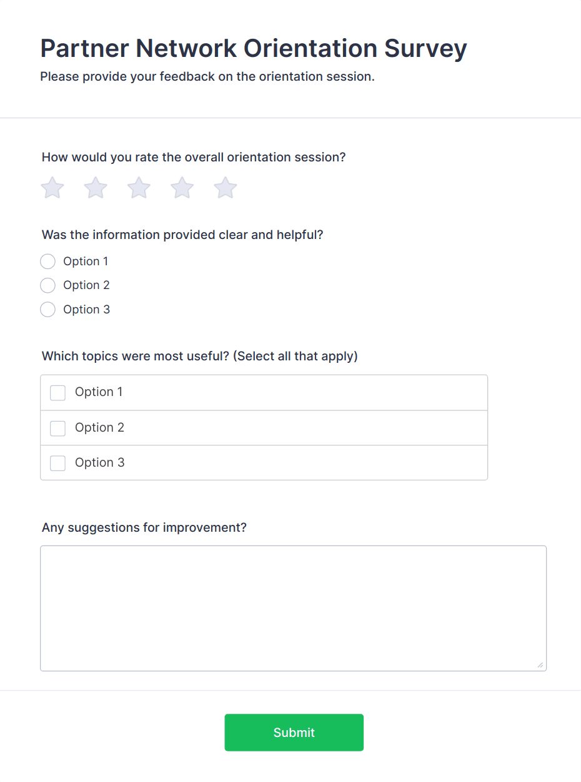Tick the Option 2 topics checkbox
This screenshot has height=782, width=581.
tap(58, 429)
